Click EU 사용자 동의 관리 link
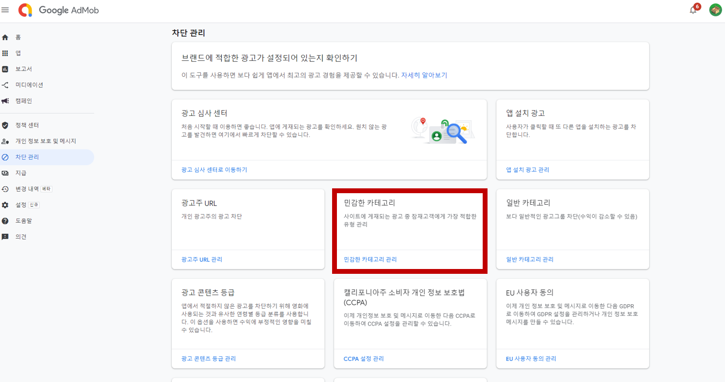This screenshot has width=725, height=382. [x=531, y=359]
